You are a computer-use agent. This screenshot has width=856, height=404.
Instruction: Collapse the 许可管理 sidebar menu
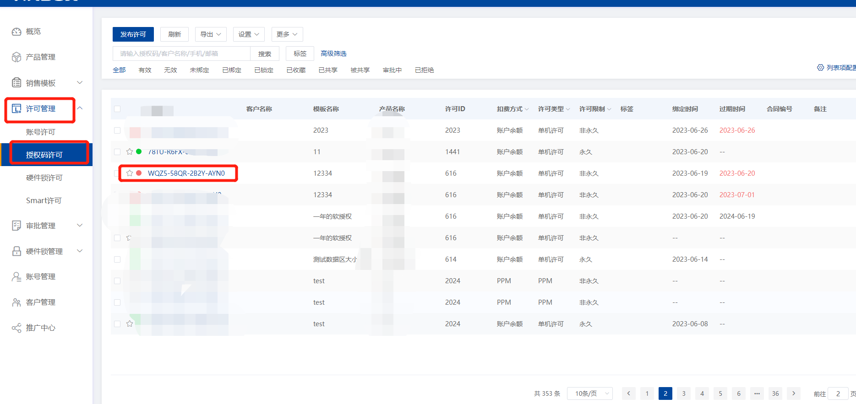[x=80, y=108]
